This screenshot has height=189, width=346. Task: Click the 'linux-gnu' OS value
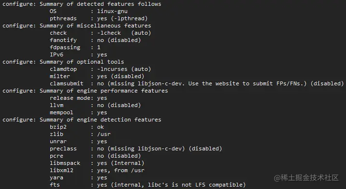pyautogui.click(x=112, y=11)
